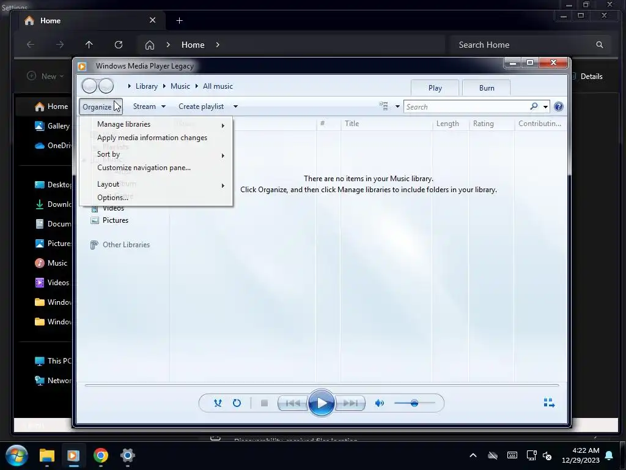This screenshot has height=470, width=626.
Task: Click Library in the breadcrumb
Action: tap(147, 86)
